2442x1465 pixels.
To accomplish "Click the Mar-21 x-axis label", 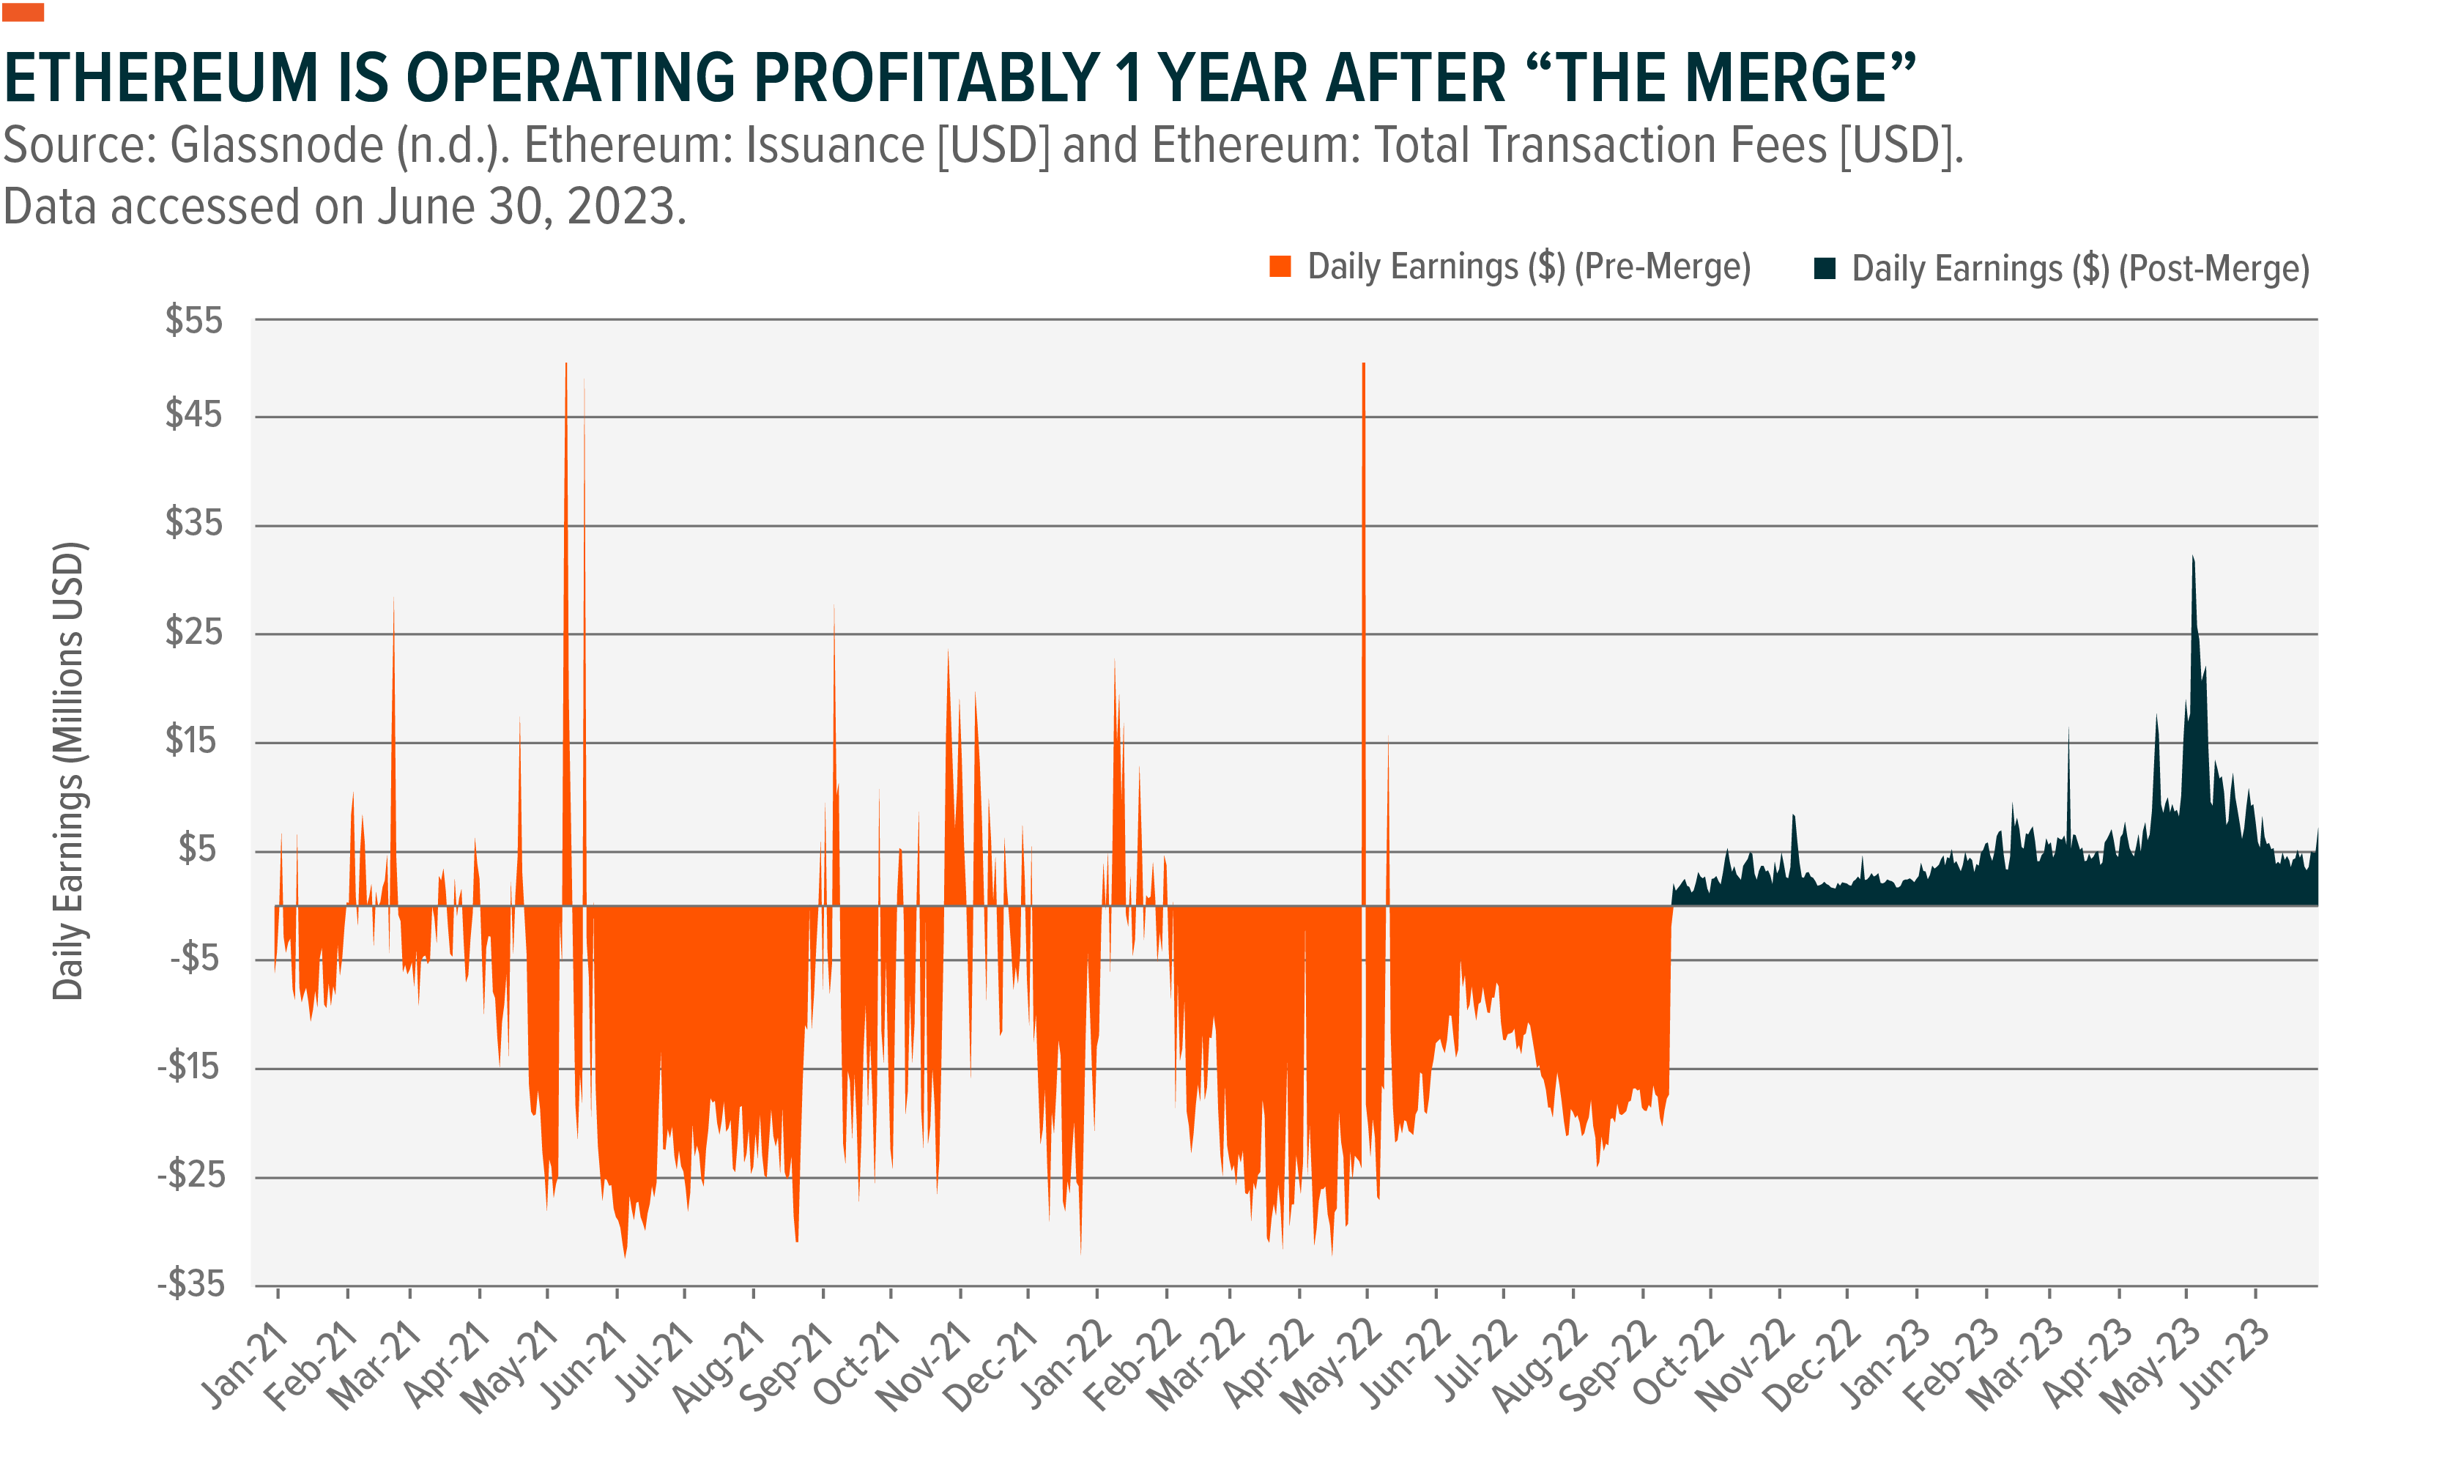I will click(375, 1365).
